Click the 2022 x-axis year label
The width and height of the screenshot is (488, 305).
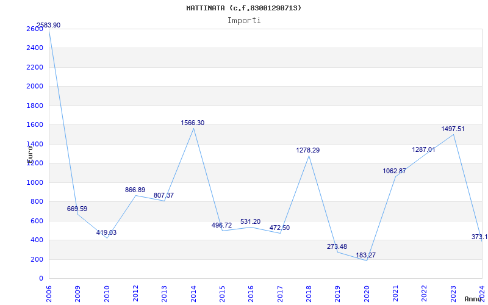pos(424,294)
